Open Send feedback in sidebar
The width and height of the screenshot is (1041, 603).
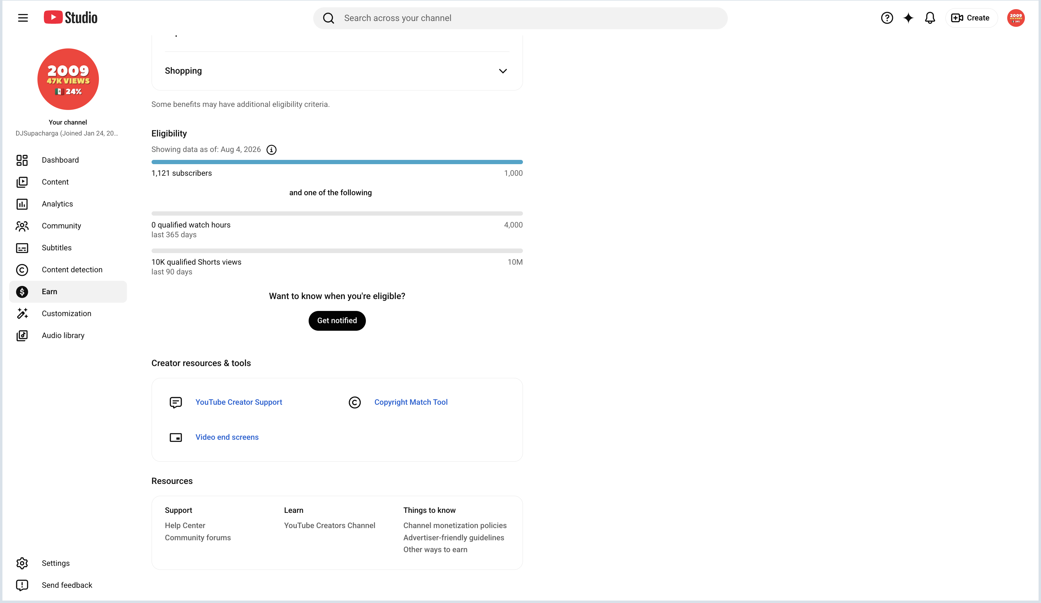[68, 585]
